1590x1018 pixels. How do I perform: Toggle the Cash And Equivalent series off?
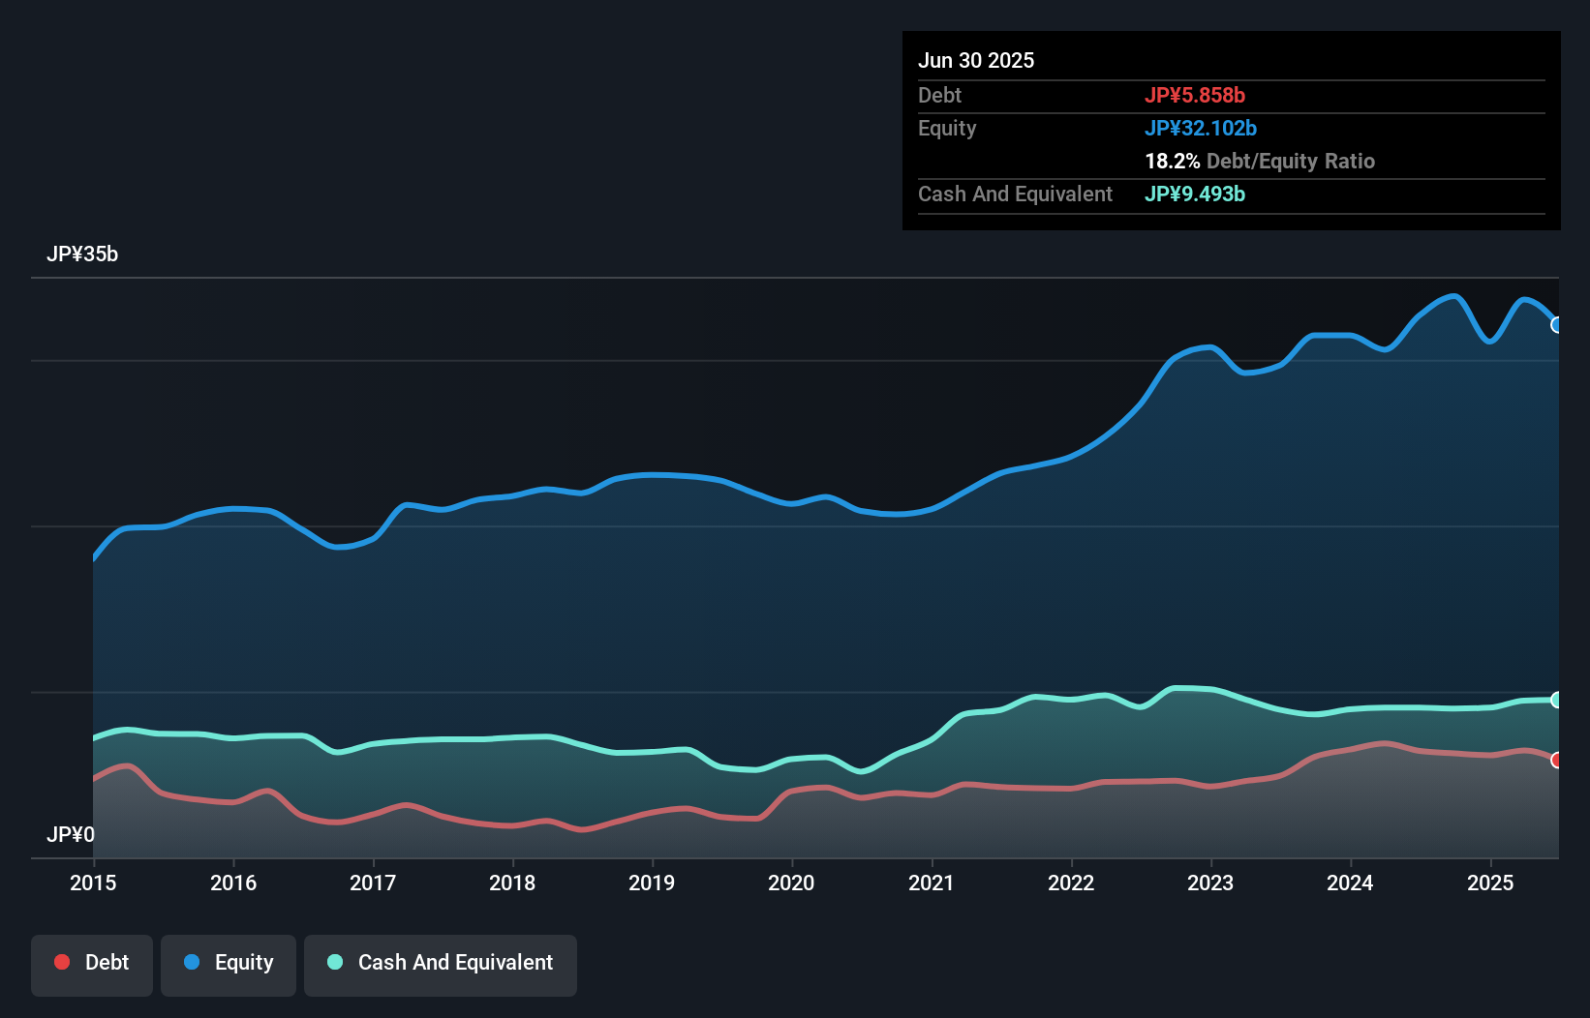coord(441,964)
